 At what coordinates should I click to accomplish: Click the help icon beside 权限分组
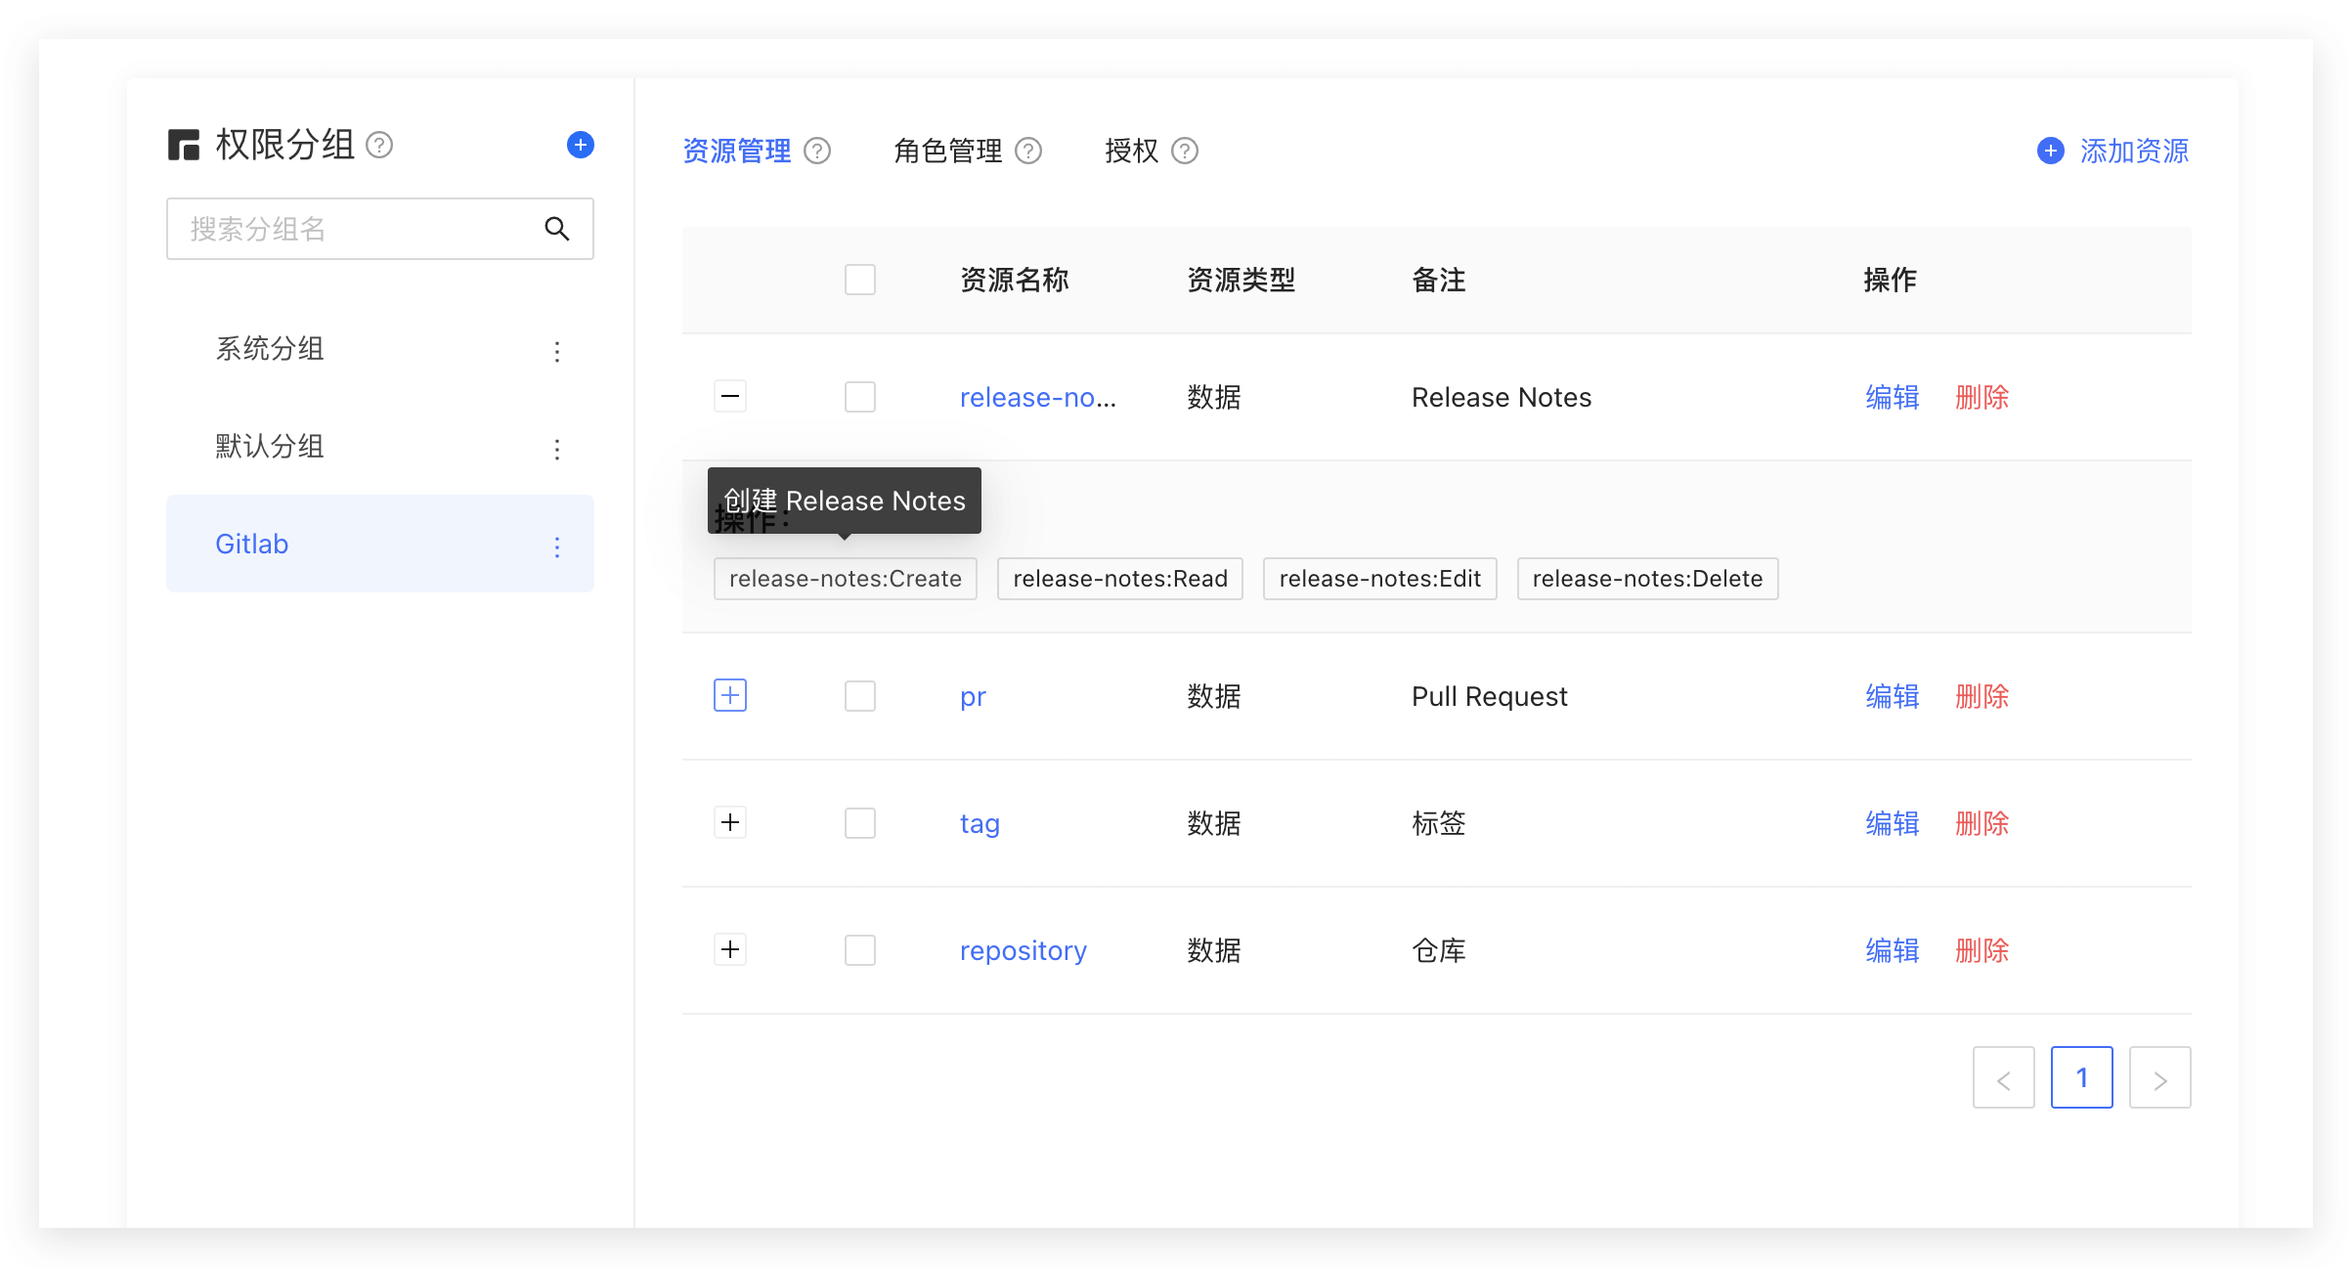click(x=379, y=146)
